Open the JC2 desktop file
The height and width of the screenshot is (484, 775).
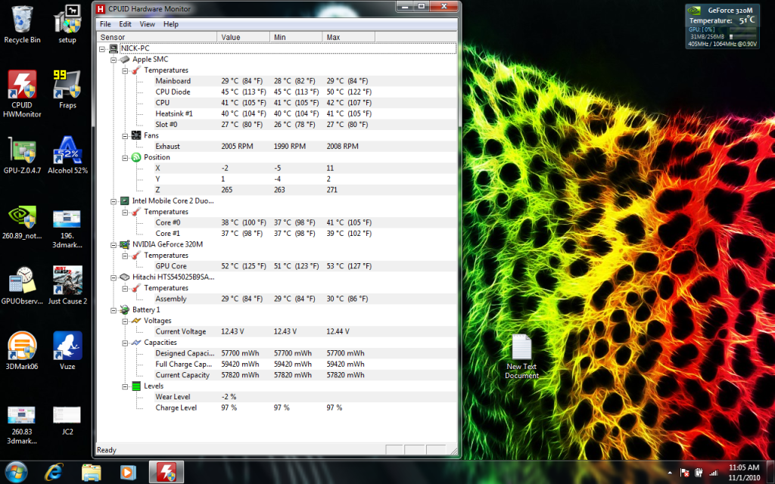click(67, 420)
